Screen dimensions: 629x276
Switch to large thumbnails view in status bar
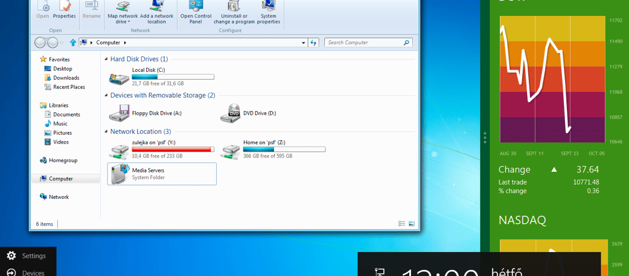pyautogui.click(x=412, y=224)
